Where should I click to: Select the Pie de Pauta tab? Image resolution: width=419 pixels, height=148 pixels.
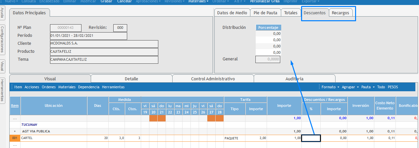(265, 13)
